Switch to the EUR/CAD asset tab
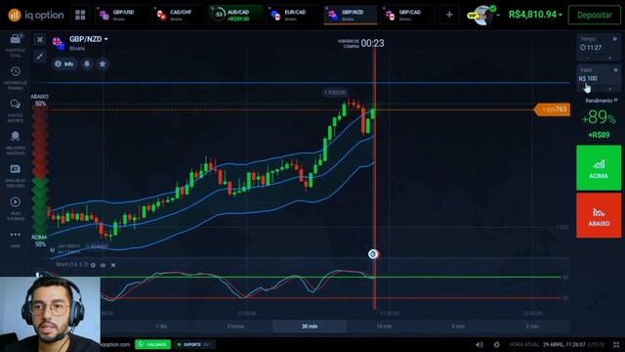The width and height of the screenshot is (625, 352). (293, 16)
